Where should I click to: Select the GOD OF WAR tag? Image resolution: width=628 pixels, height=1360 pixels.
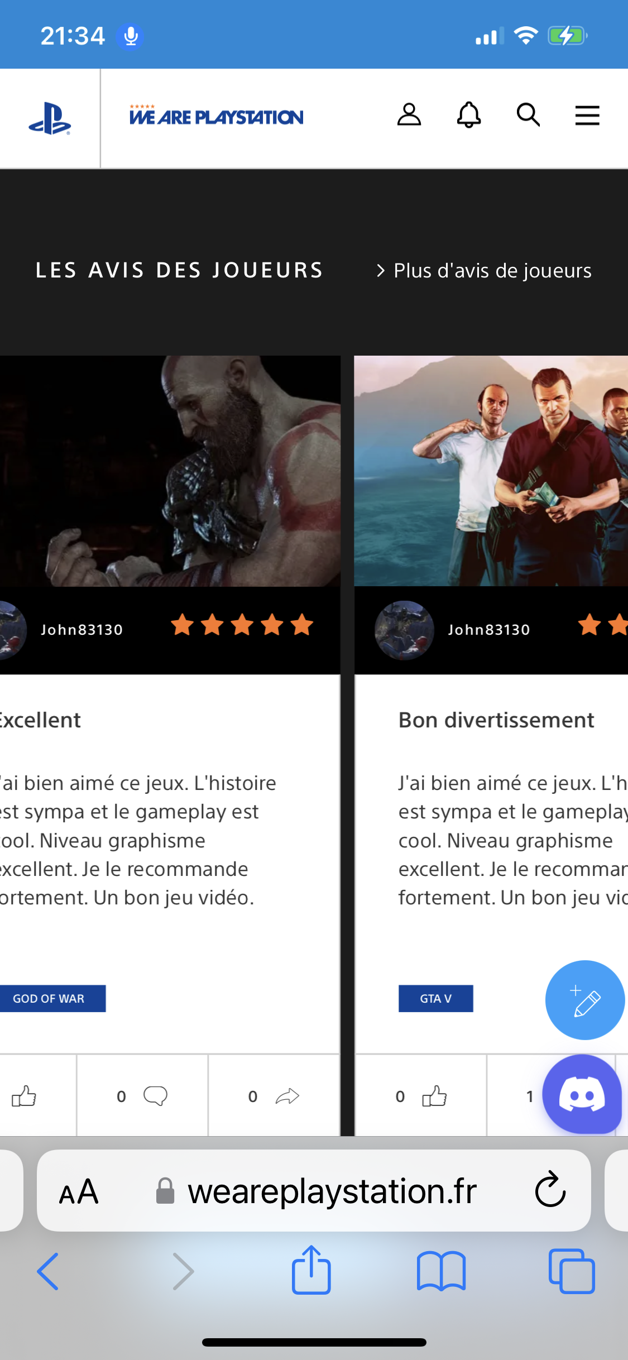tap(50, 998)
